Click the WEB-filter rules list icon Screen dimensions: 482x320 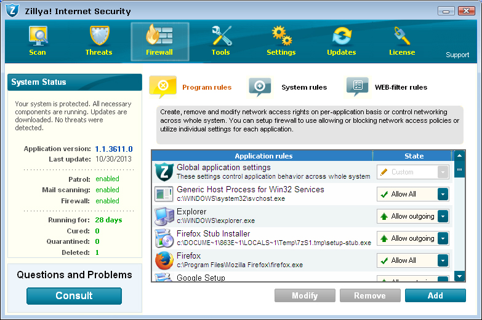(x=358, y=87)
